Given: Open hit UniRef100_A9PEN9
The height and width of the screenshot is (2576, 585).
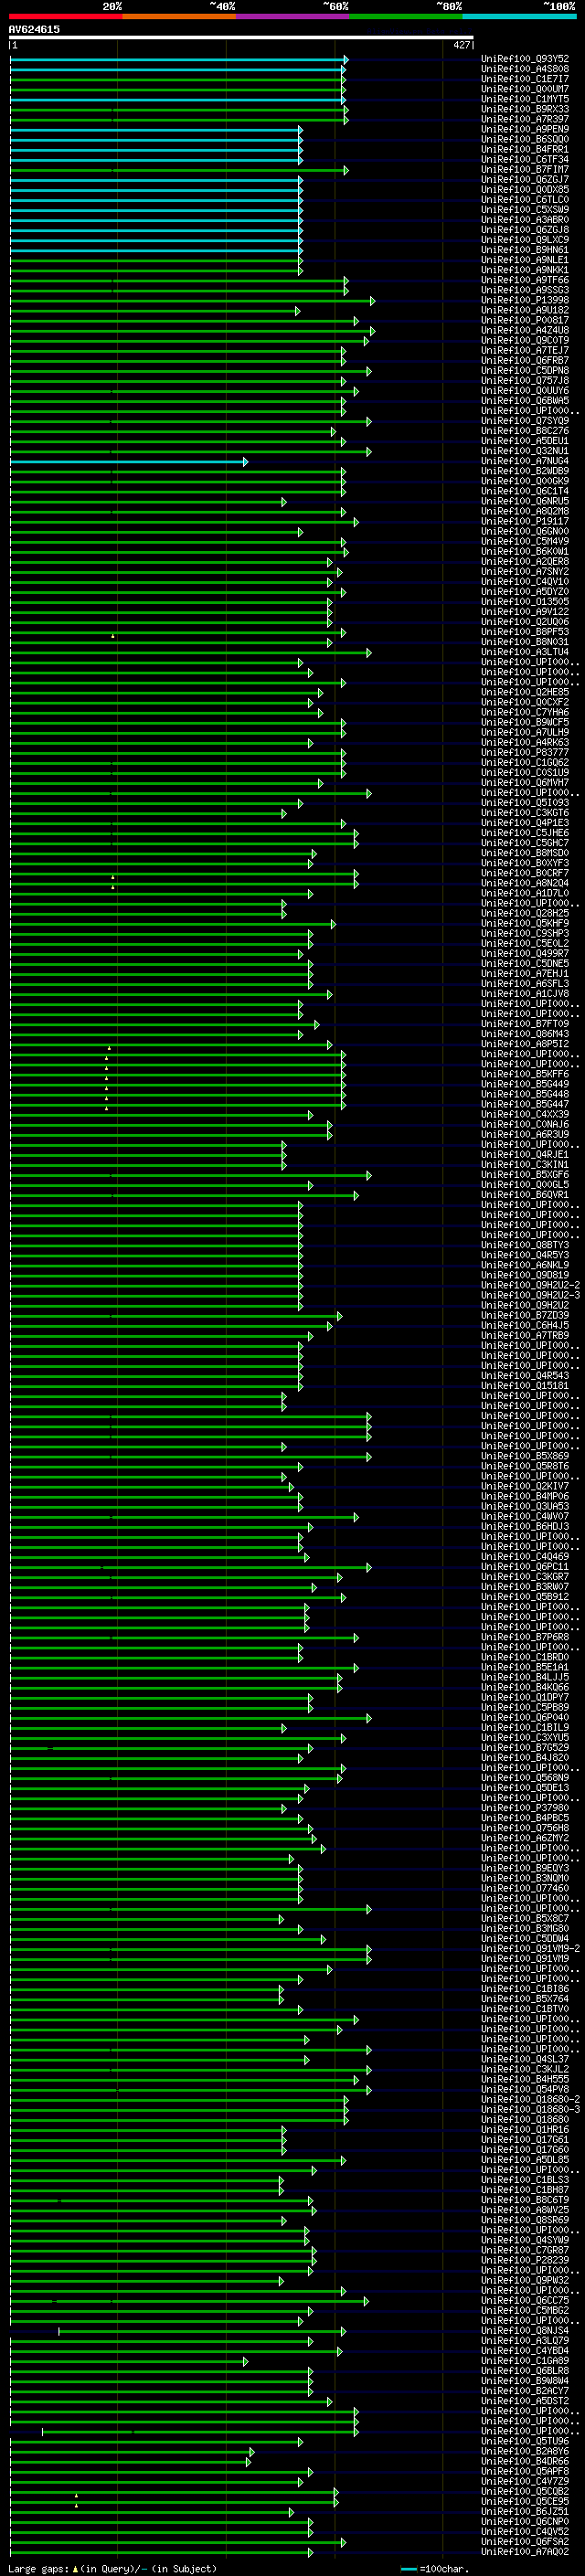Looking at the screenshot, I should pyautogui.click(x=525, y=129).
